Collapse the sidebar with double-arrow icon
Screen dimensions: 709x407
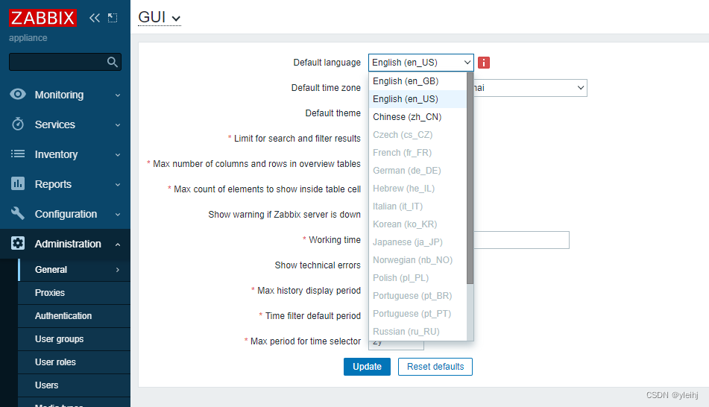click(95, 18)
